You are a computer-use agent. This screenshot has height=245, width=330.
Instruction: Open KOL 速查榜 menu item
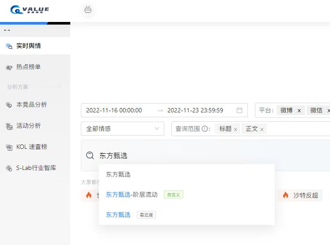(32, 147)
